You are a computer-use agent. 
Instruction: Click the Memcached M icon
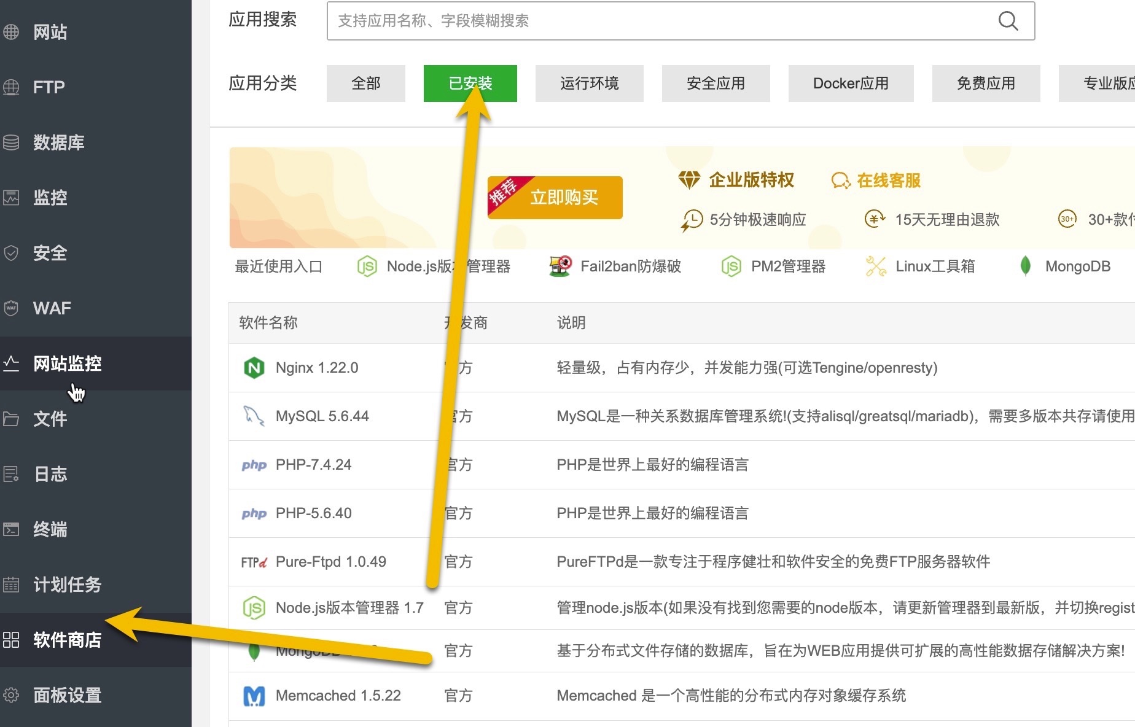(x=254, y=696)
